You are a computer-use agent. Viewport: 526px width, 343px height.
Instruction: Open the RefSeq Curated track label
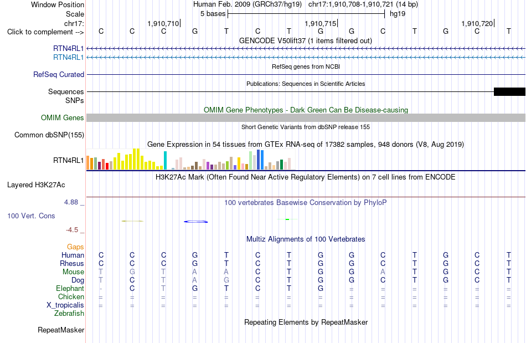tap(59, 74)
